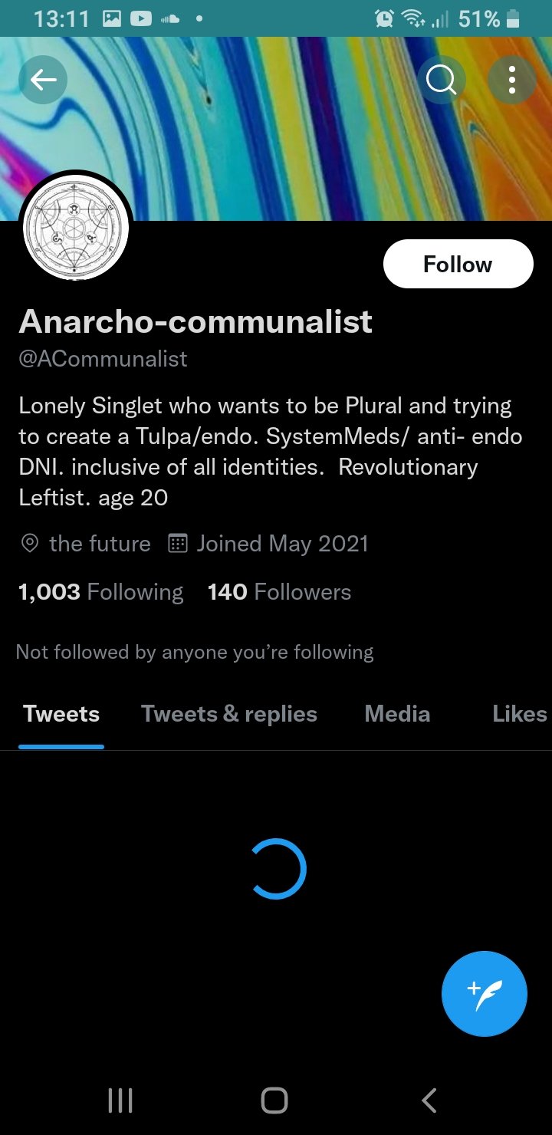
Task: Select the Tweets tab
Action: 61,714
